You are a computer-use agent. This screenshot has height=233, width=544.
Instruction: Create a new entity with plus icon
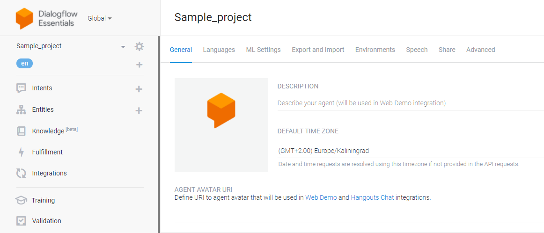coord(139,110)
